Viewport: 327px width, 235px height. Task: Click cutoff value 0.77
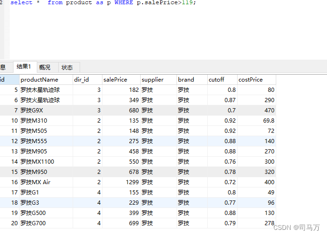[x=222, y=202]
